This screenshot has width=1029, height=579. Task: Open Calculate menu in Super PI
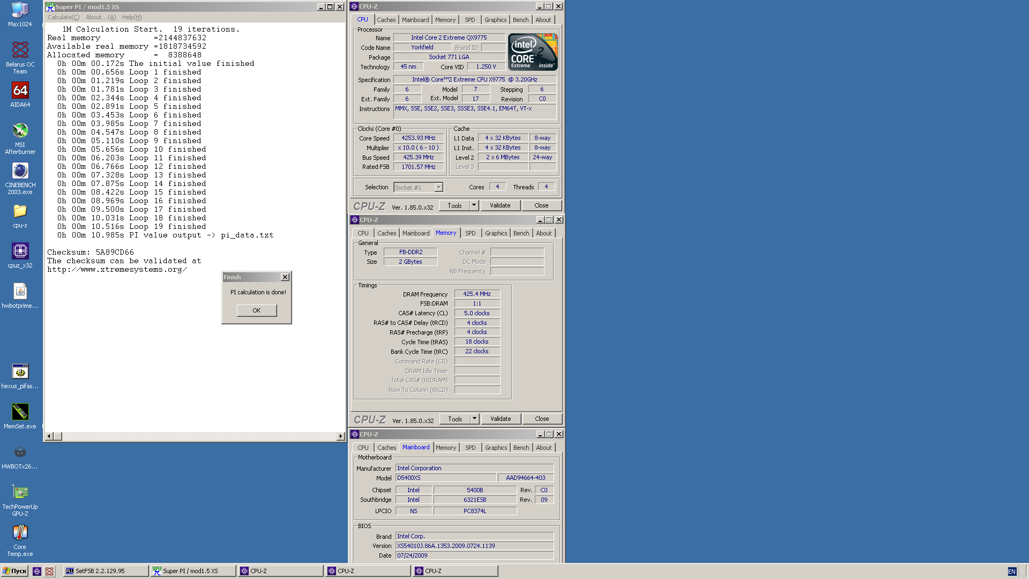(63, 17)
